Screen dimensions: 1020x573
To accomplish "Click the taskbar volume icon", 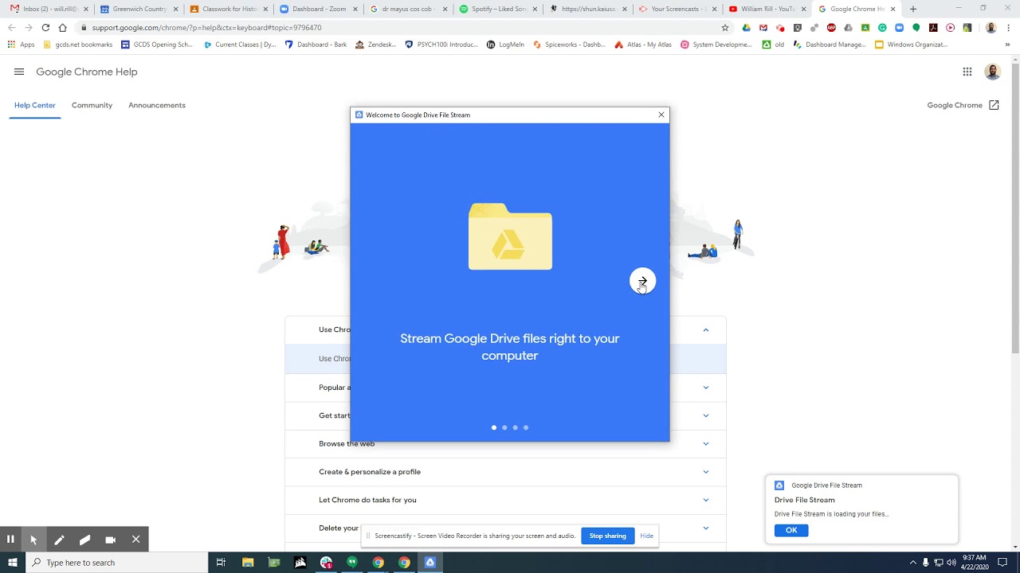I will click(951, 563).
